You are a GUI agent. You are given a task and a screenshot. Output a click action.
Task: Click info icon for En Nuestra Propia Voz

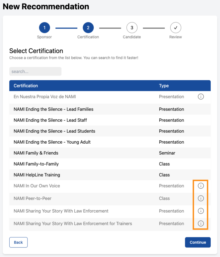pyautogui.click(x=201, y=97)
